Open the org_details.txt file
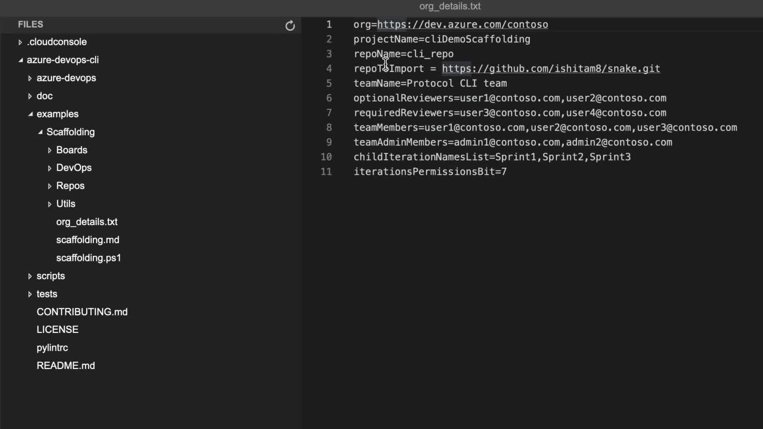763x429 pixels. (87, 222)
